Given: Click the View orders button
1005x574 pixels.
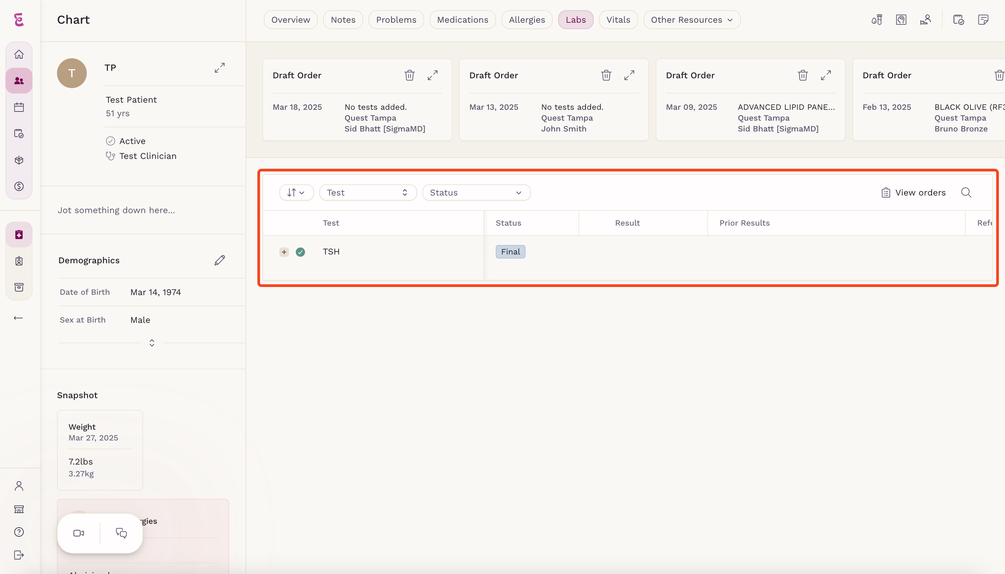Looking at the screenshot, I should [x=913, y=192].
